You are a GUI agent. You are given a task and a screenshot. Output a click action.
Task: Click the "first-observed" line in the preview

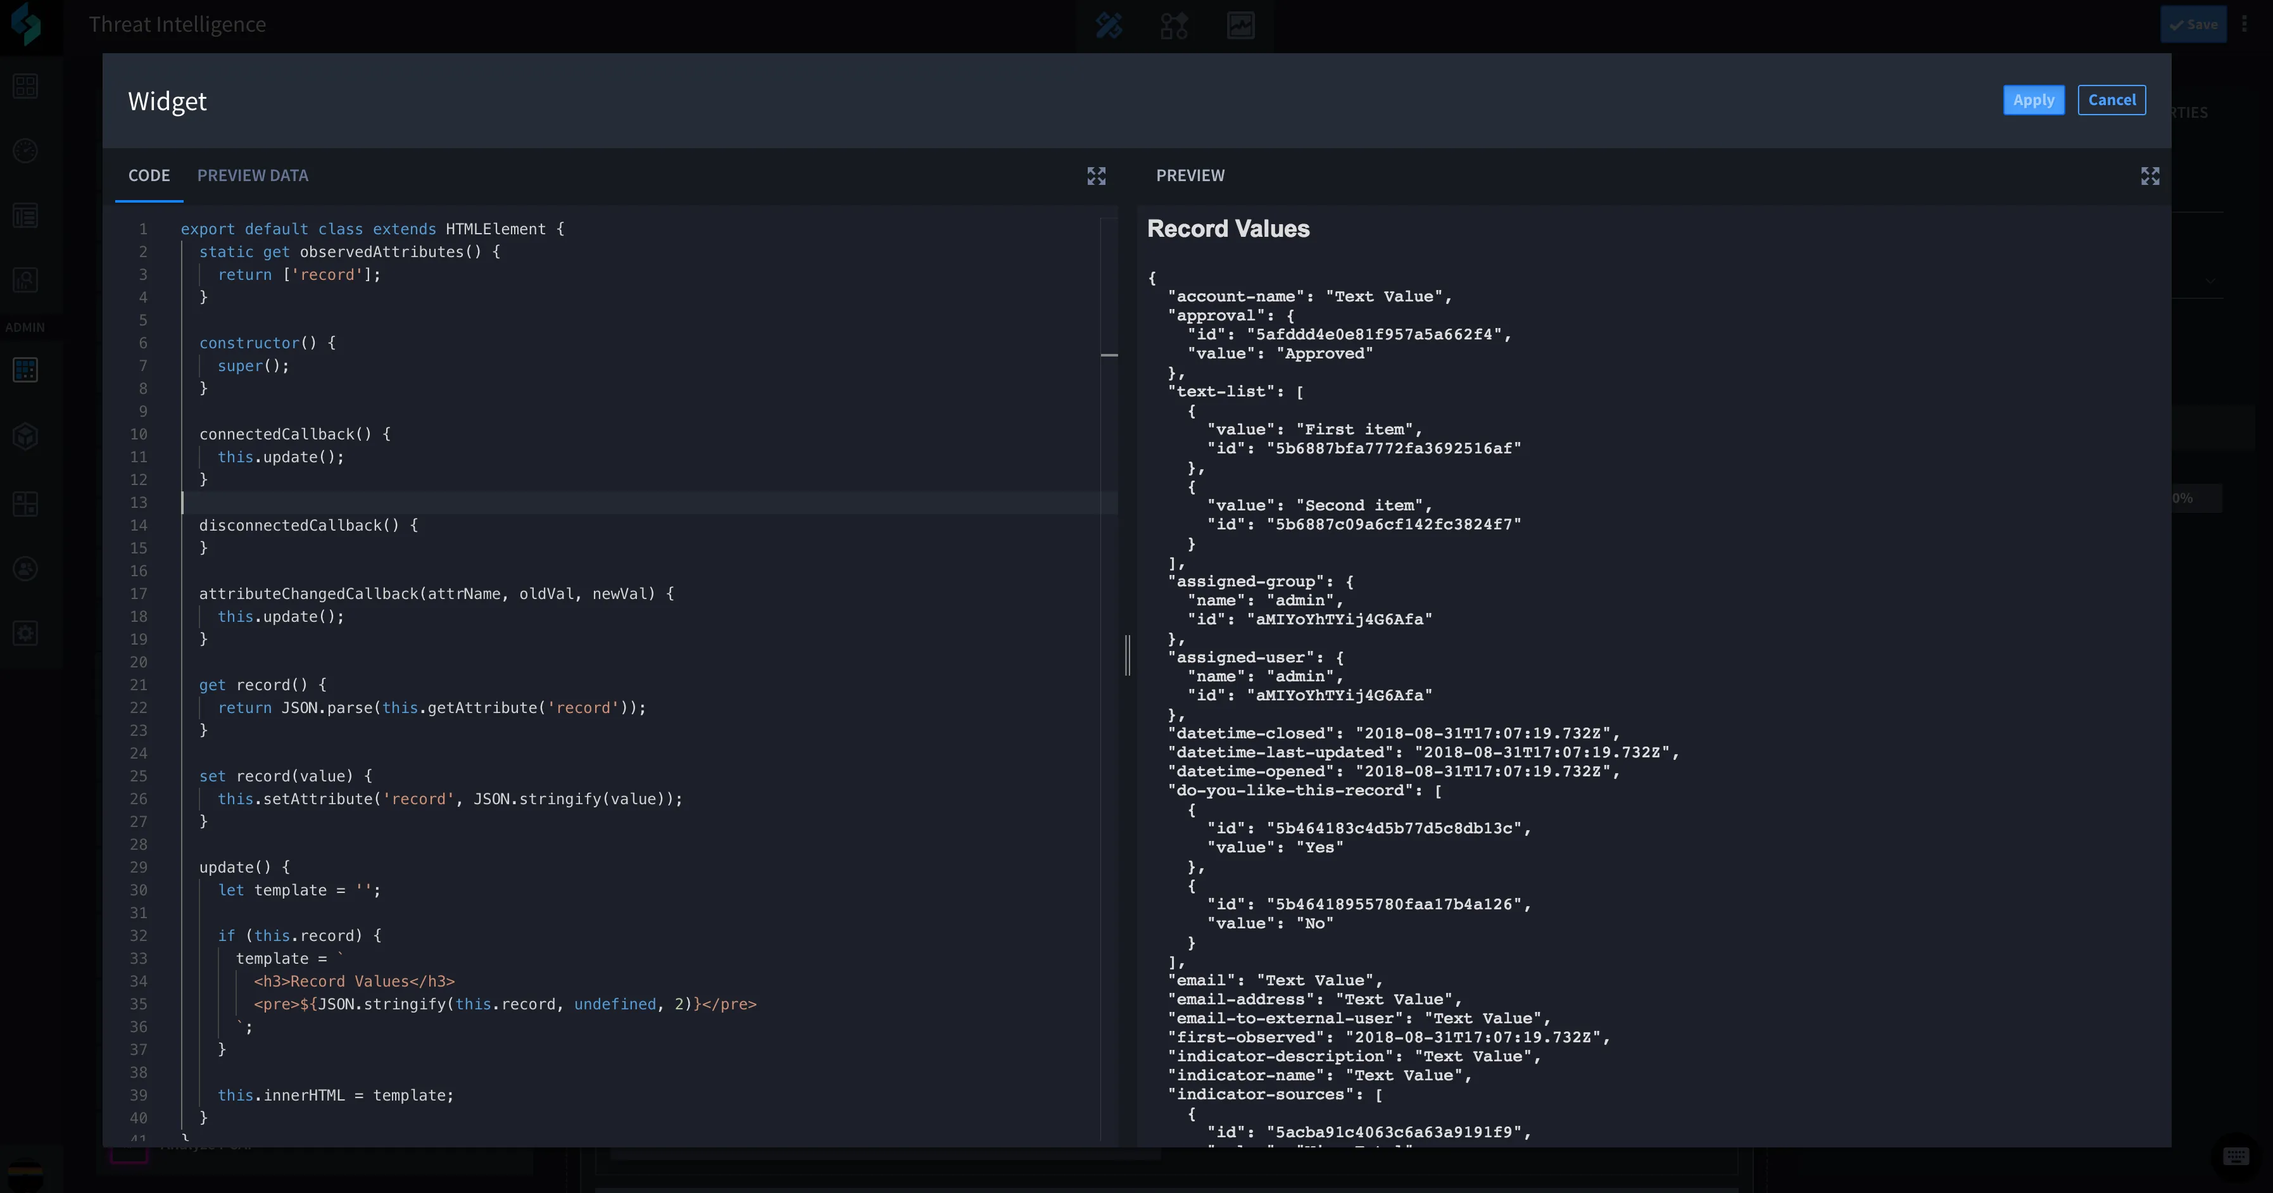pos(1389,1038)
